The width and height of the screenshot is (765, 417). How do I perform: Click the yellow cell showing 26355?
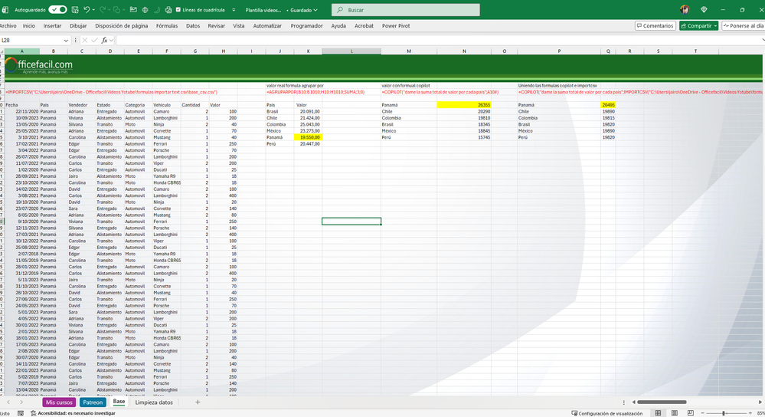pos(464,105)
